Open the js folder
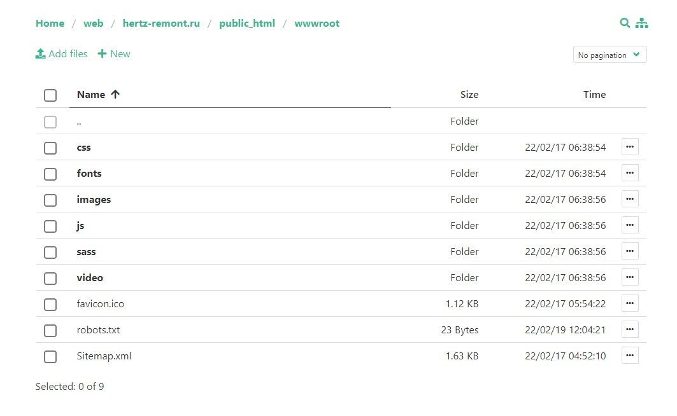Image resolution: width=677 pixels, height=416 pixels. pyautogui.click(x=80, y=226)
